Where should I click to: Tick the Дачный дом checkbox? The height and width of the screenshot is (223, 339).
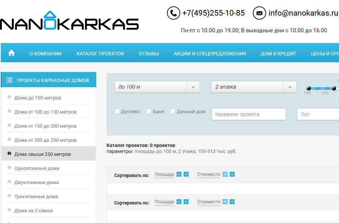[172, 112]
